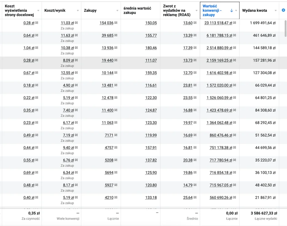Open dropdown for Koszt/wynik column
Screen dimensions: 287x226
point(78,11)
